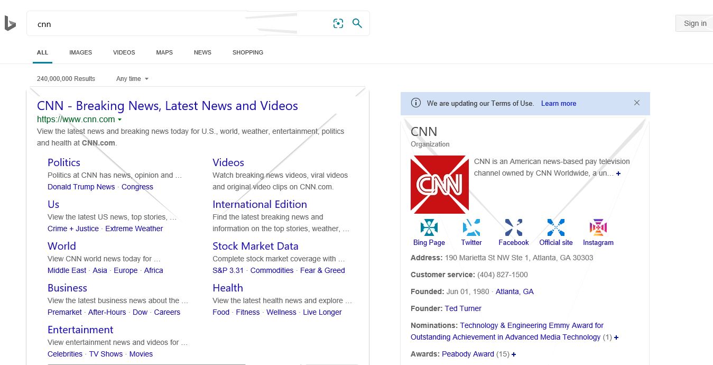Click the Commodities link
Image resolution: width=713 pixels, height=365 pixels.
coord(272,270)
